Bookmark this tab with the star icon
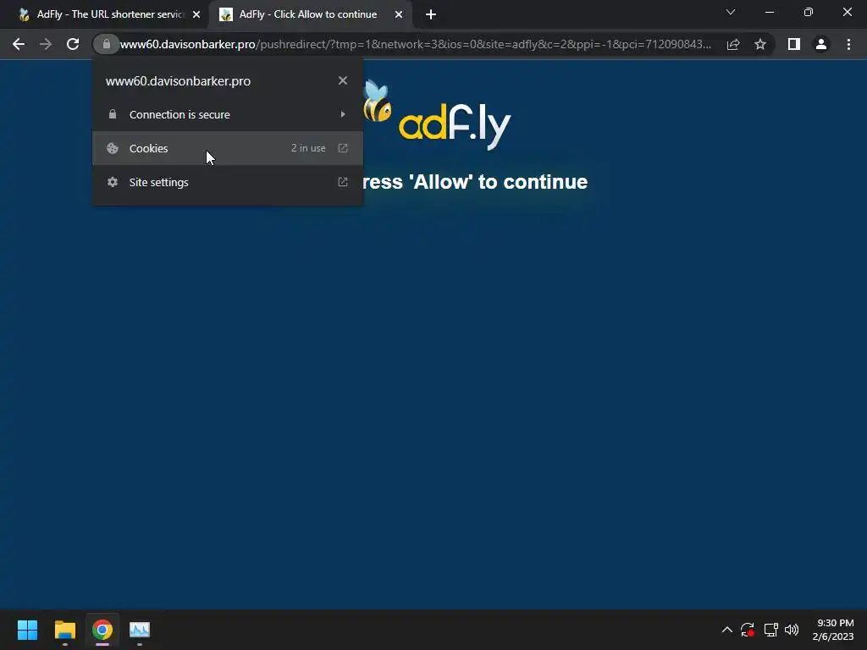Screen dimensions: 867x650 (760, 44)
